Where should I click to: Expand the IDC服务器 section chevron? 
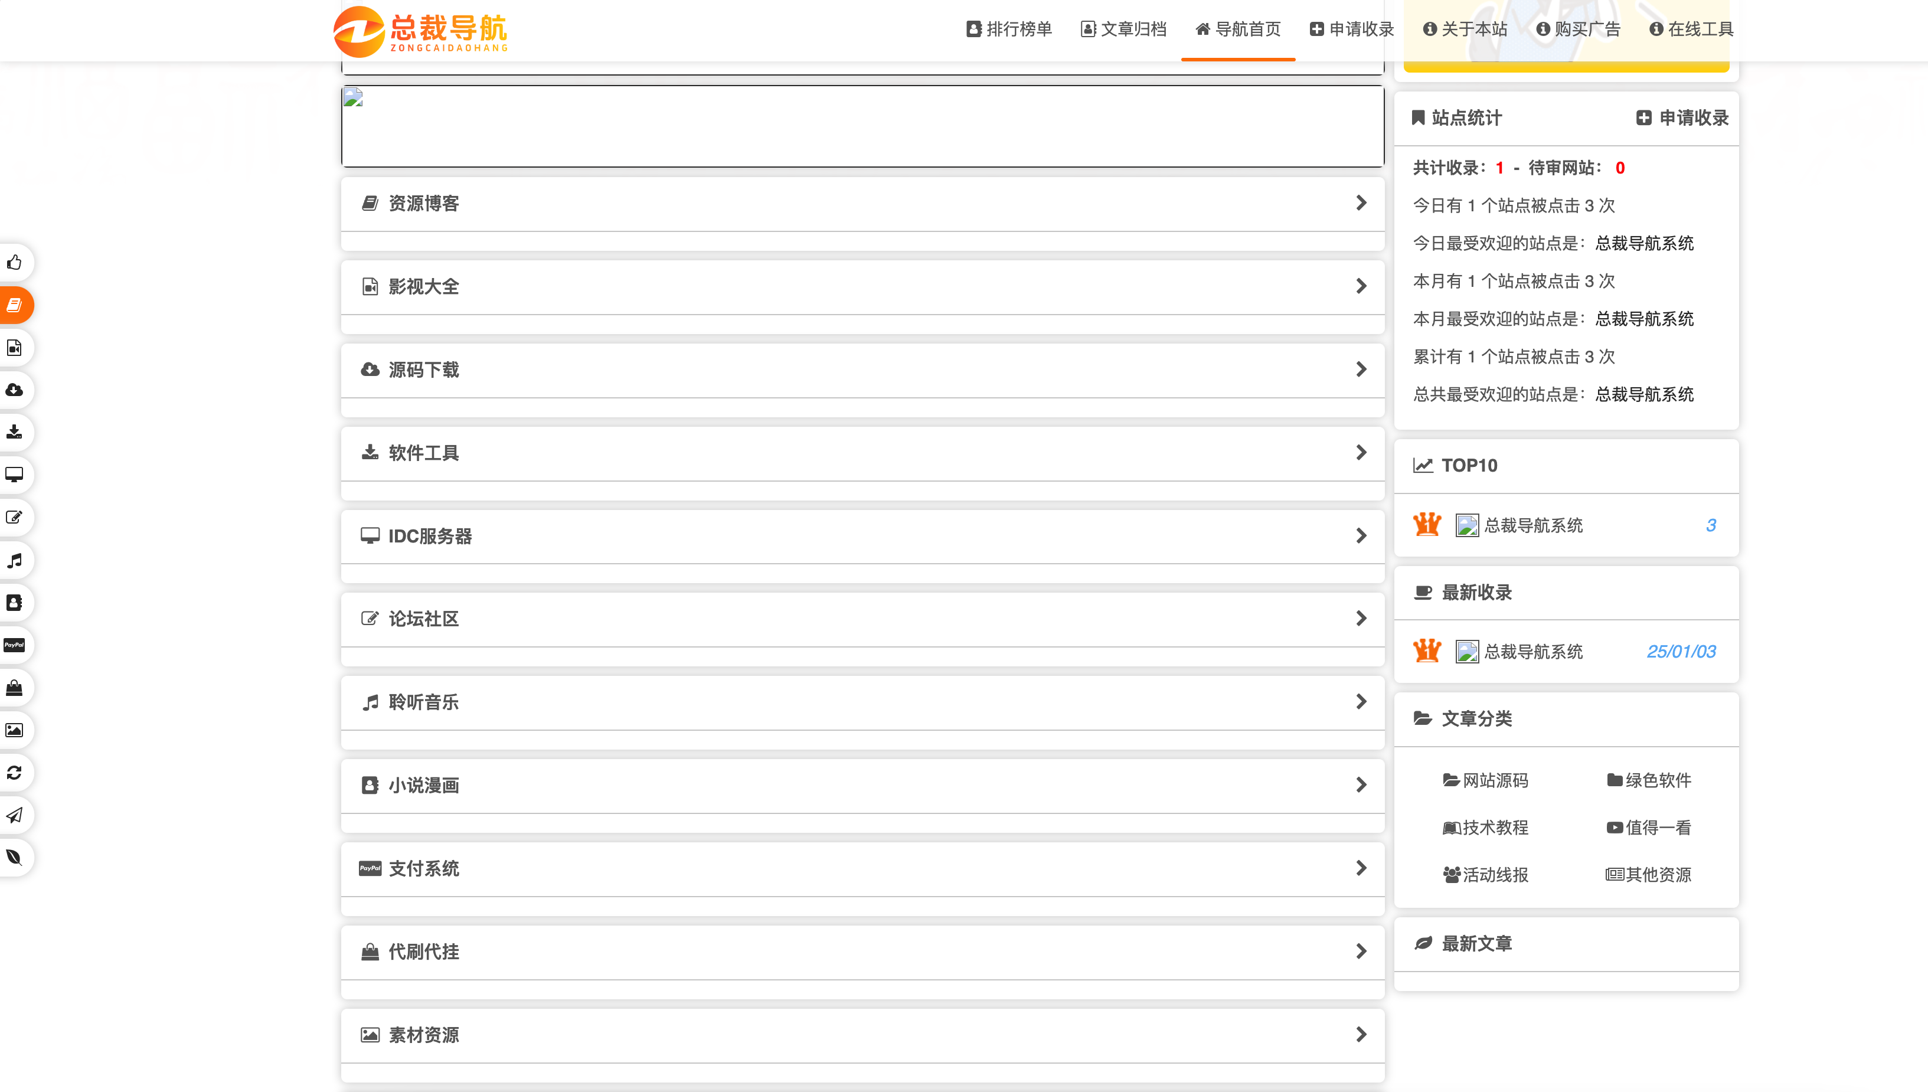click(x=1361, y=535)
